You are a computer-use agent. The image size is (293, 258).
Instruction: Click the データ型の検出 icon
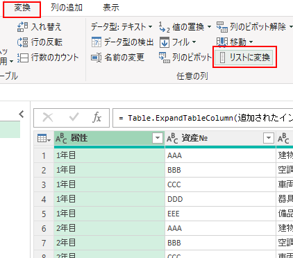click(97, 42)
